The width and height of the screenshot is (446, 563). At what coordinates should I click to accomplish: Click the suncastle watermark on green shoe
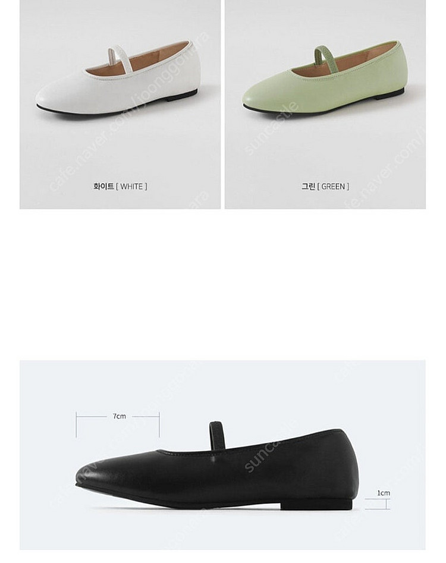271,128
